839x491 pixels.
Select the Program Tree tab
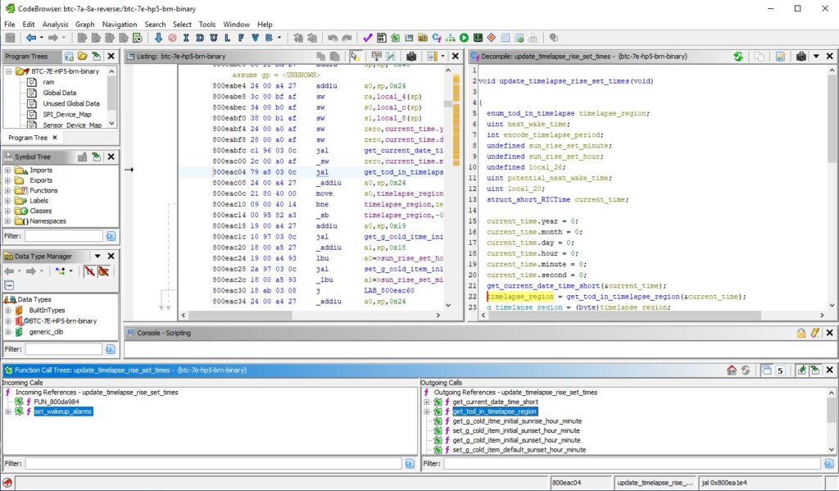coord(28,138)
